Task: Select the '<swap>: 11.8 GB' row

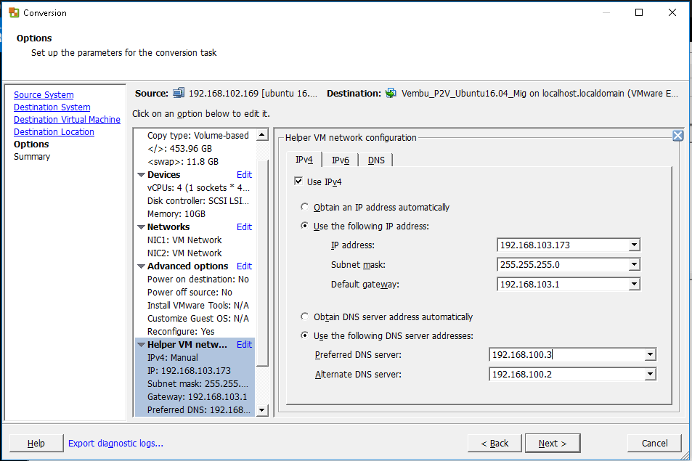Action: tap(183, 161)
